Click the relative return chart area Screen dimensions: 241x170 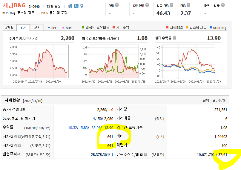pos(188,61)
